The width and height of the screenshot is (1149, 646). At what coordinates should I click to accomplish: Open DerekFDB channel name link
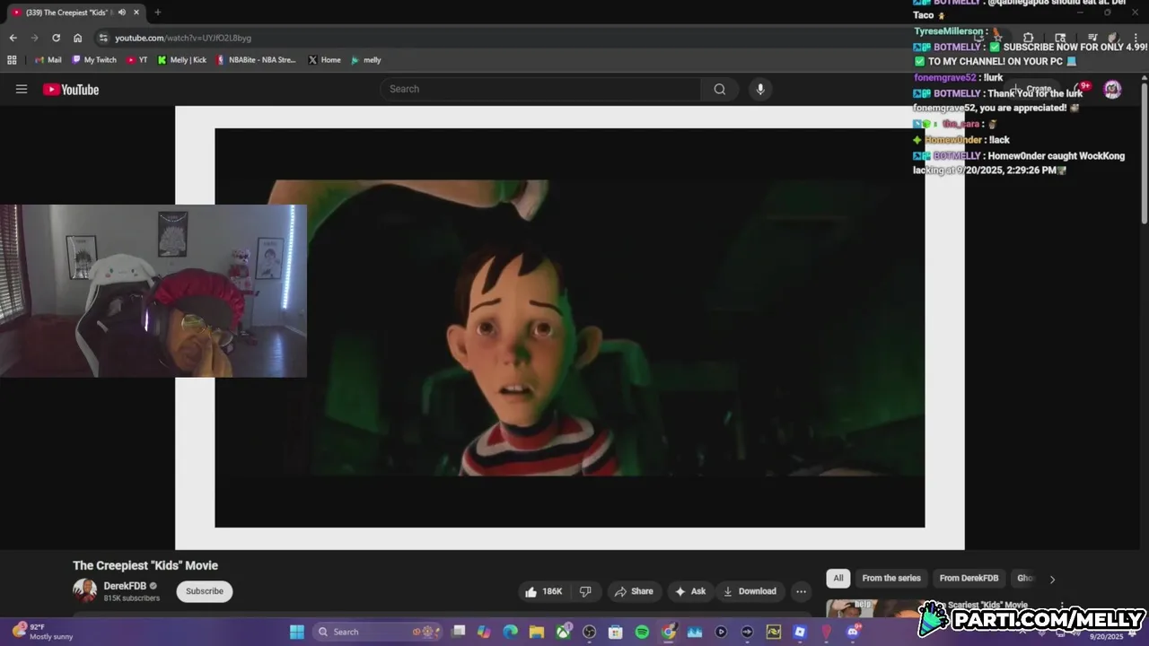pos(125,586)
